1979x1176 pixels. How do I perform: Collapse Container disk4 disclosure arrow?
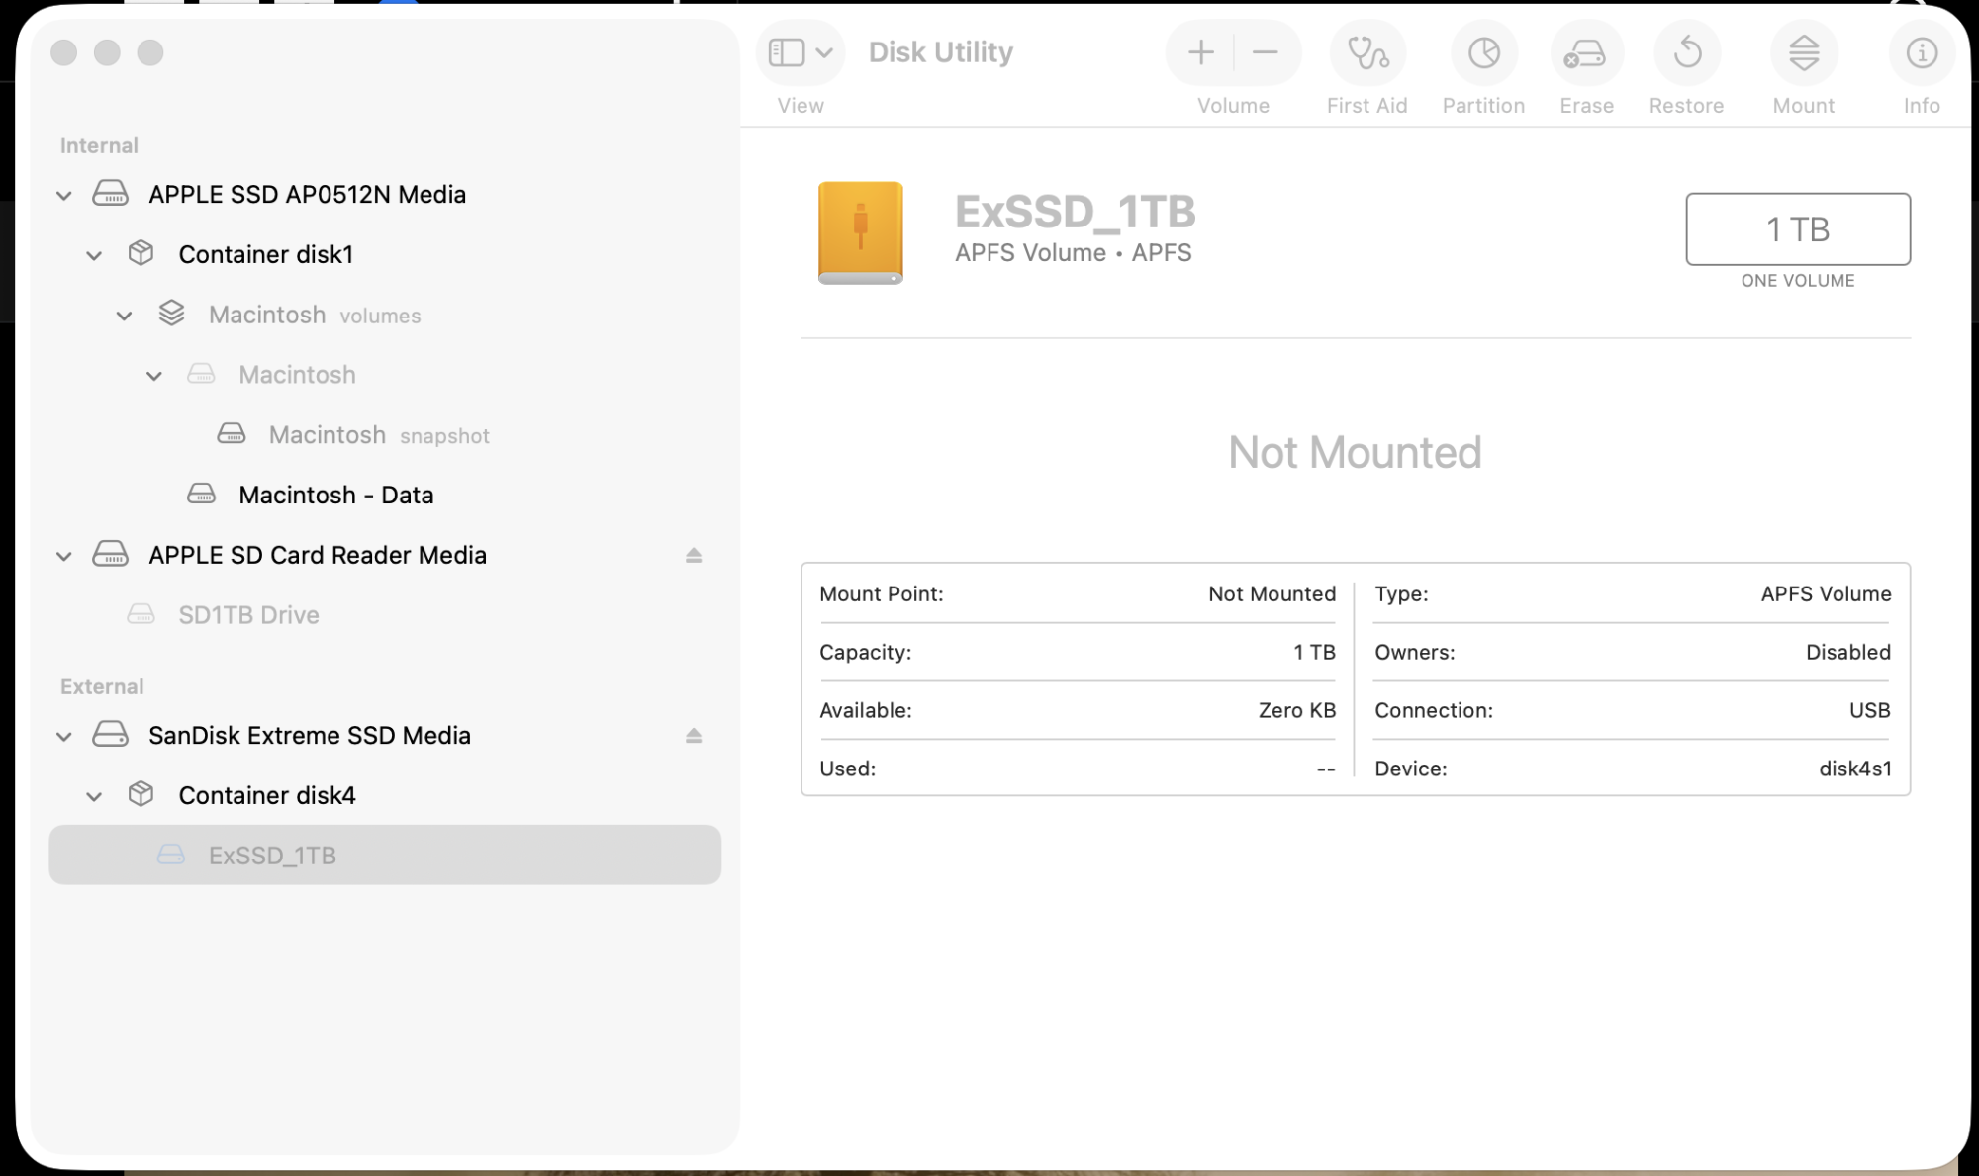(x=94, y=796)
